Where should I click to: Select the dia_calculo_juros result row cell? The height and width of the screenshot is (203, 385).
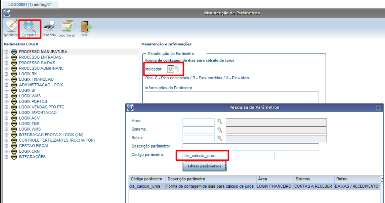(147, 186)
